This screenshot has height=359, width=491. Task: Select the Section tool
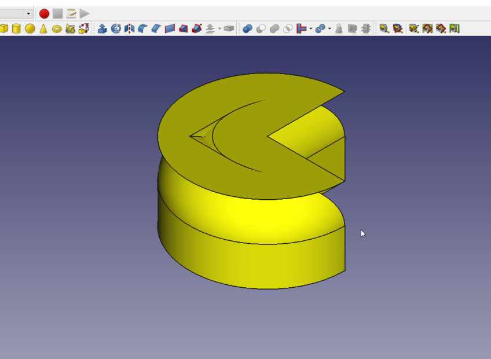click(x=352, y=29)
